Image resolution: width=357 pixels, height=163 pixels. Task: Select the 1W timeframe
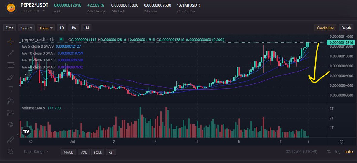(74, 28)
